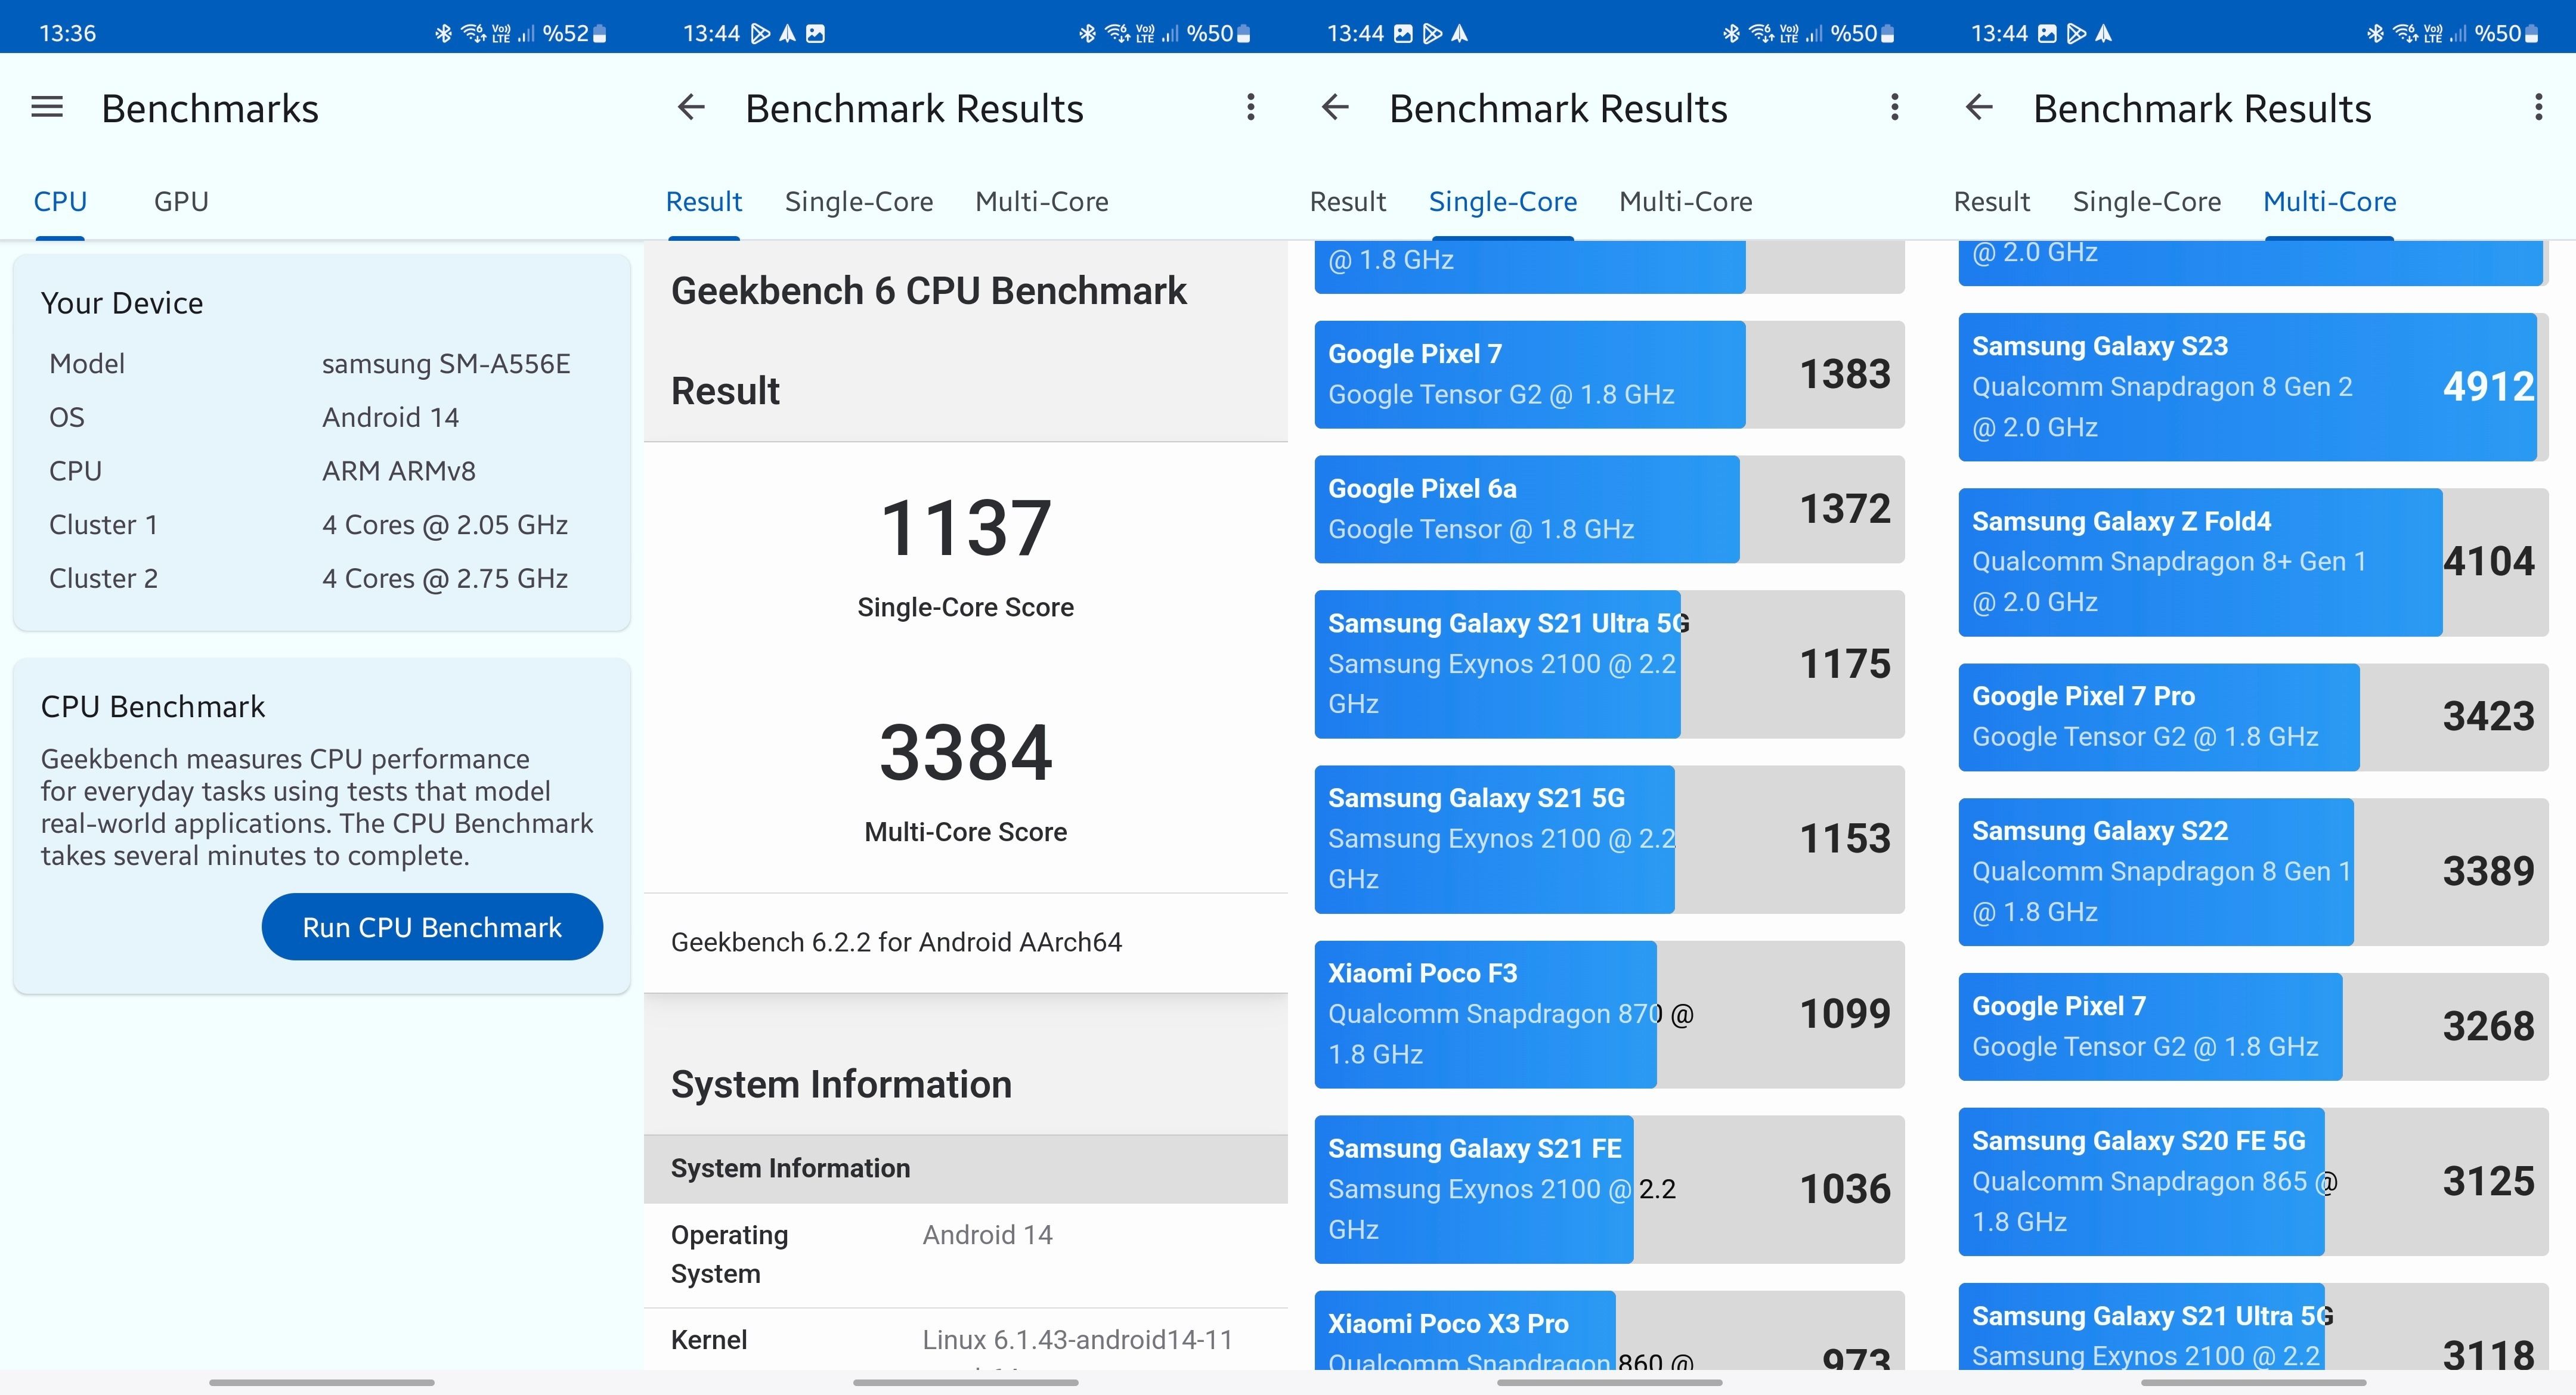Open Result tab on the Multi-Core comparison screen

click(1991, 201)
